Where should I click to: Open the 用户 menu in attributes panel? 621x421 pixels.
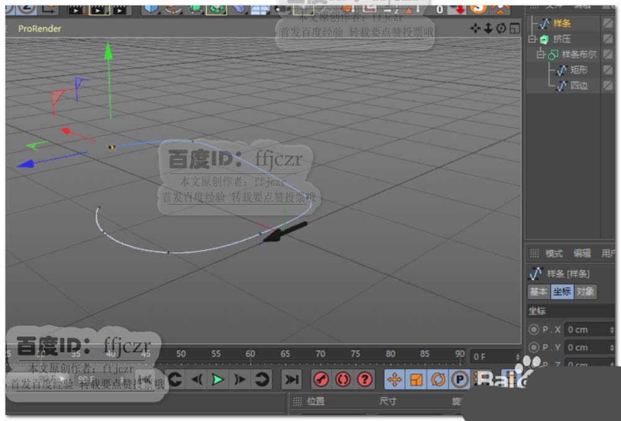click(x=609, y=254)
